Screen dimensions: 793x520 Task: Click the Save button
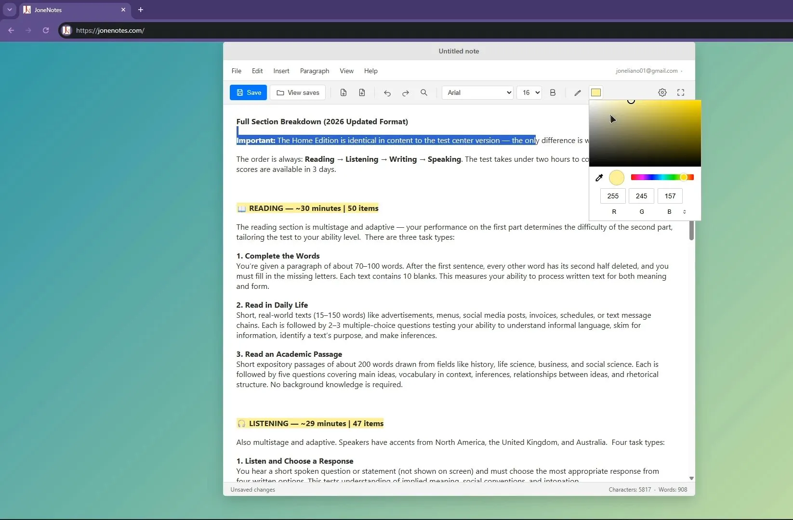tap(248, 92)
